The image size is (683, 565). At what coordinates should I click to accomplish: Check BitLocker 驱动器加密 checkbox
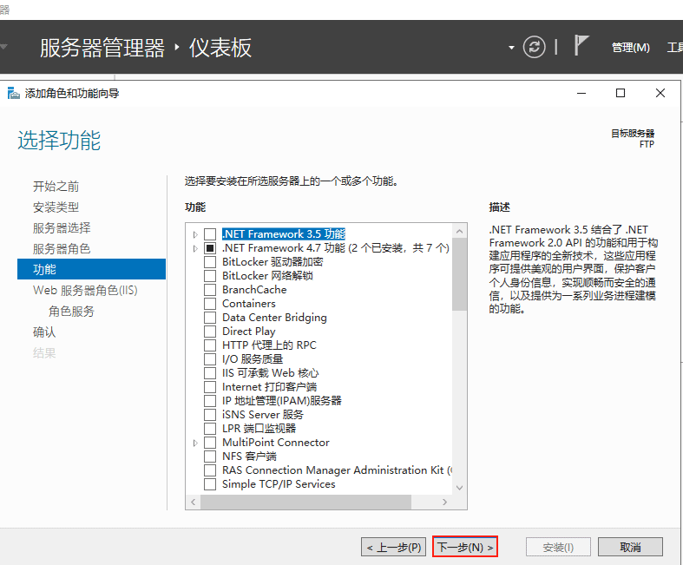tap(210, 262)
